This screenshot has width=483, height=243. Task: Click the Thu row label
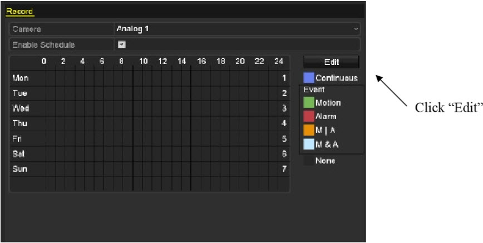(x=19, y=123)
